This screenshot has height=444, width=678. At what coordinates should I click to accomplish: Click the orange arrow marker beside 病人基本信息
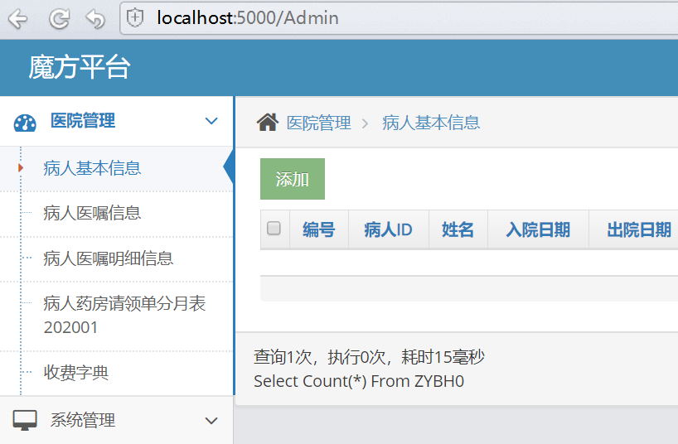click(x=21, y=168)
